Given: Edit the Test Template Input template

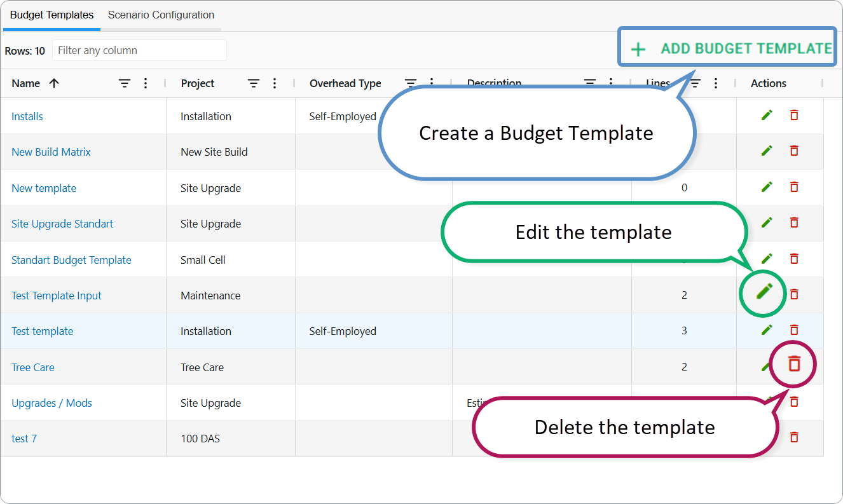Looking at the screenshot, I should click(x=764, y=292).
